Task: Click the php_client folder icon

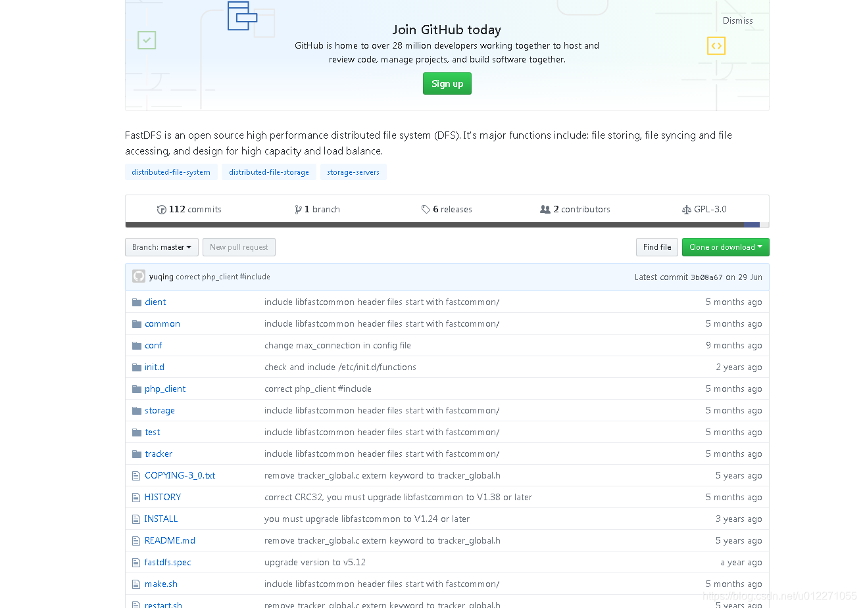Action: (x=137, y=389)
